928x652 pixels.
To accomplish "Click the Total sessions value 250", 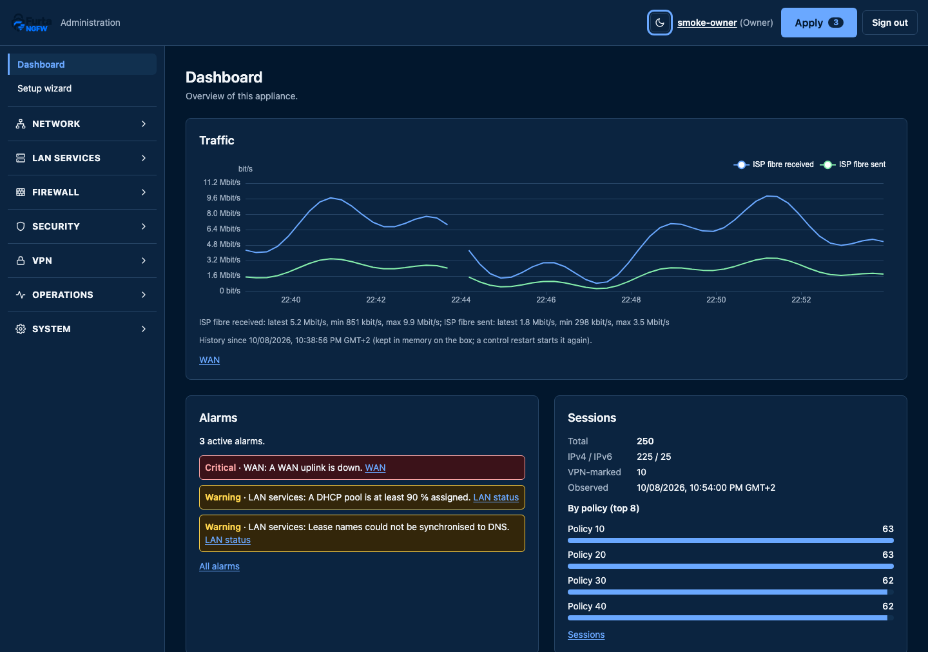I will tap(645, 441).
